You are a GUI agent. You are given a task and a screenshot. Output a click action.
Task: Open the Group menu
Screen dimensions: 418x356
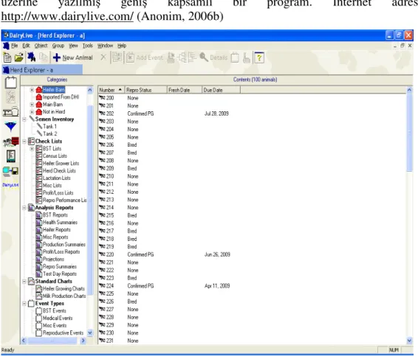[x=58, y=46]
